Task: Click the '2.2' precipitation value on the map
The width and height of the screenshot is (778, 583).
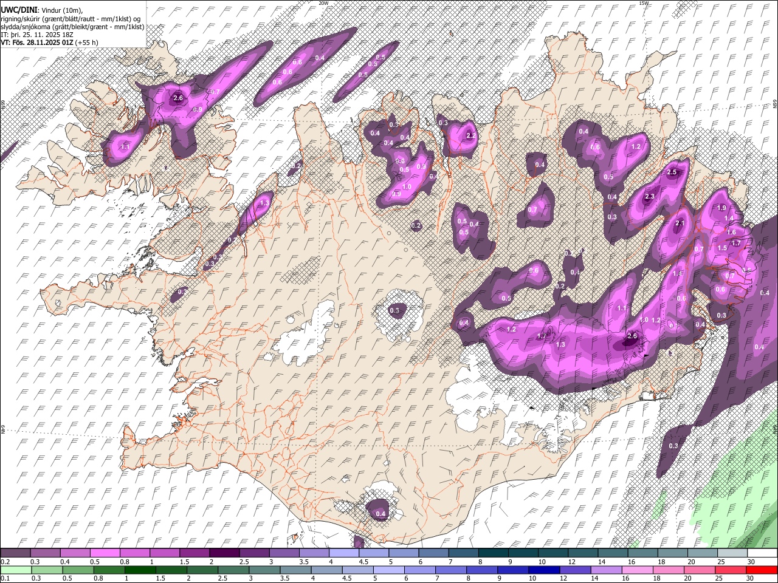Action: (470, 136)
